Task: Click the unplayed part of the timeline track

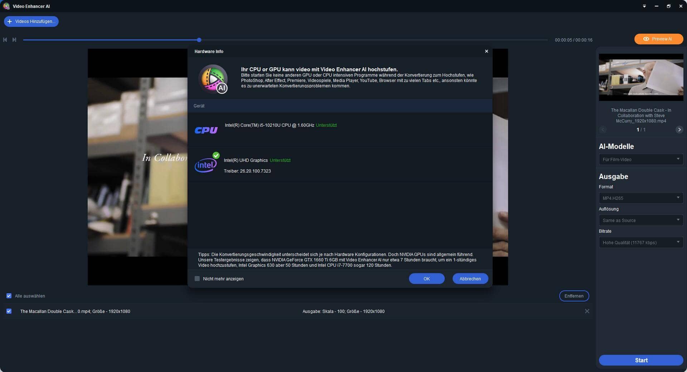Action: [374, 40]
